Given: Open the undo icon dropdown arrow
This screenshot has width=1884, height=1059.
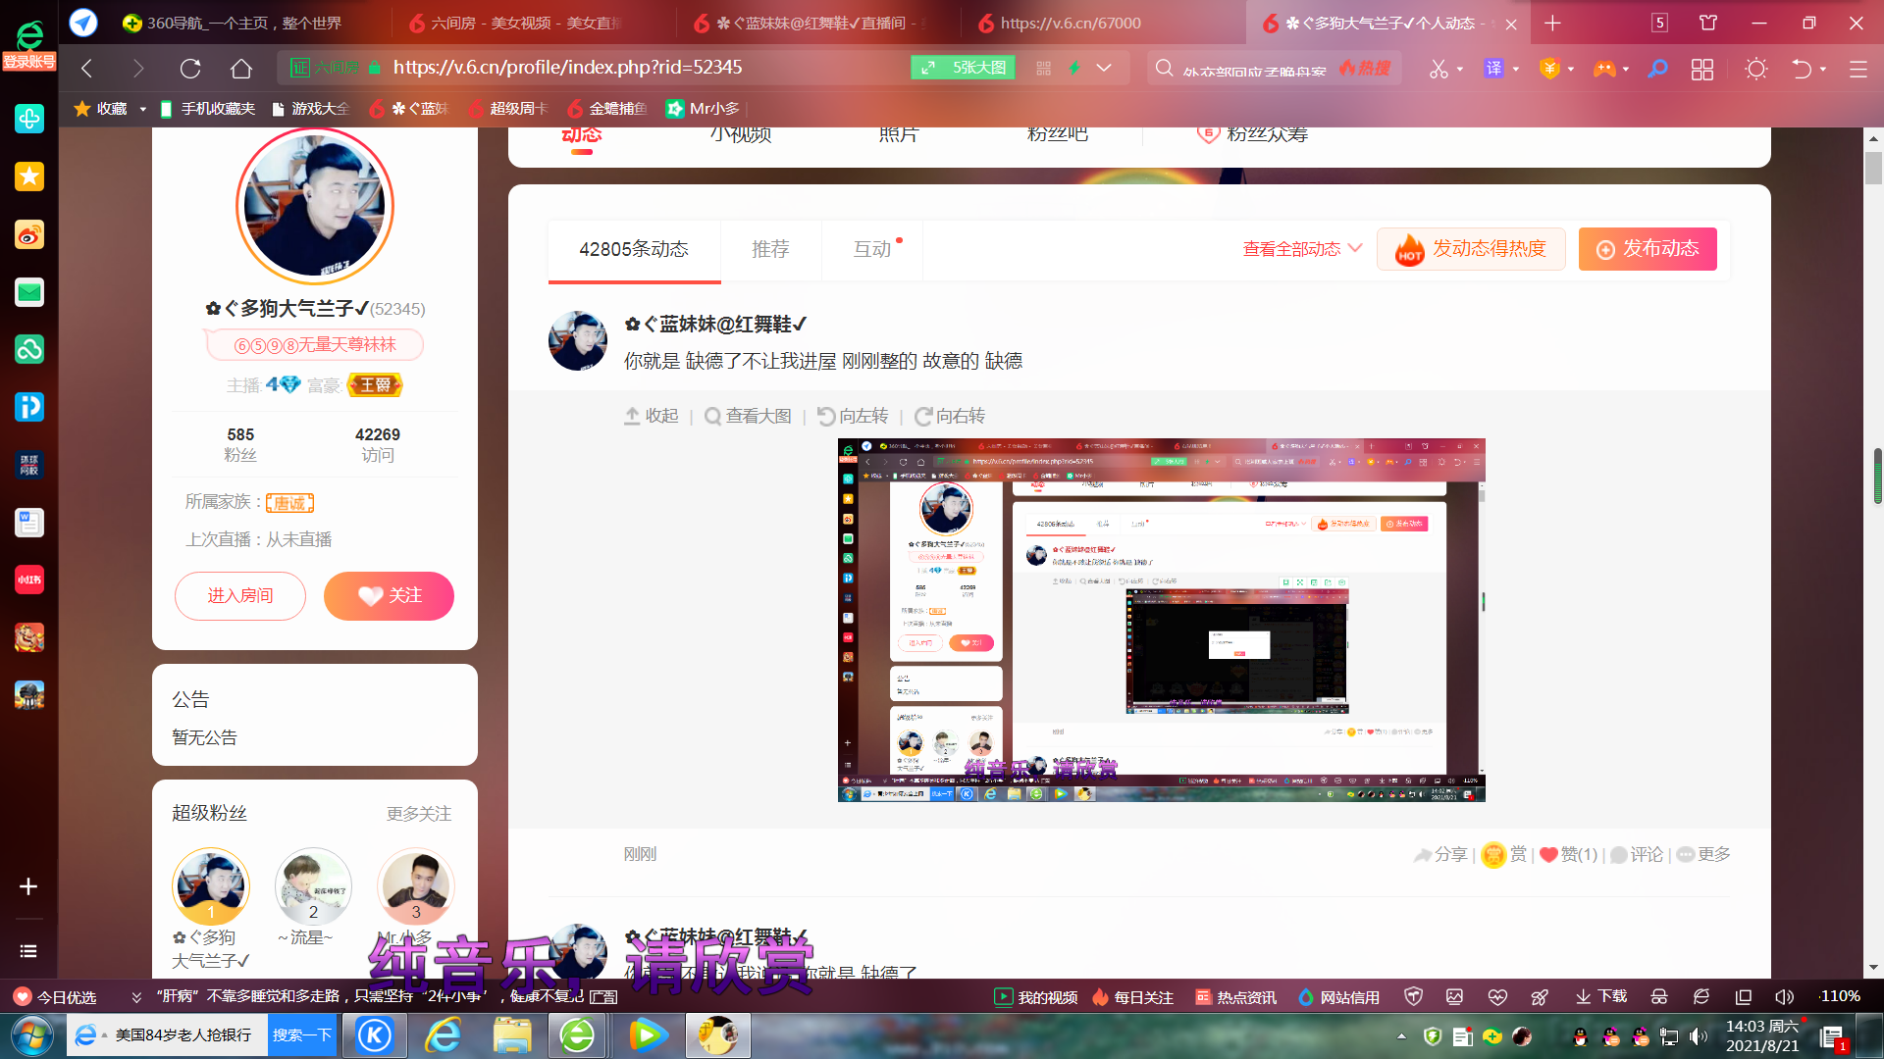Looking at the screenshot, I should point(1823,69).
